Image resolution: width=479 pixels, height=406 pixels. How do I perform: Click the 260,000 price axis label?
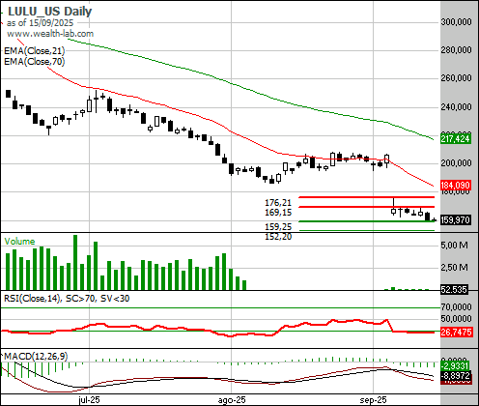click(x=456, y=78)
